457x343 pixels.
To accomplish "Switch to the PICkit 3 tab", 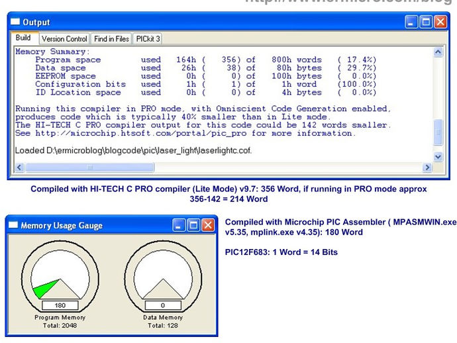I will pyautogui.click(x=148, y=39).
